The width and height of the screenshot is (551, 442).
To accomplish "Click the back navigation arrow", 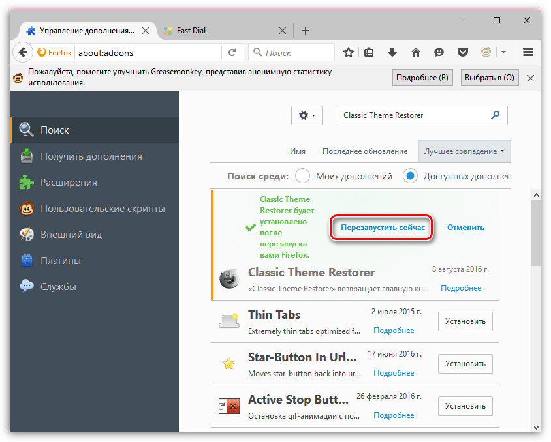I will [22, 52].
